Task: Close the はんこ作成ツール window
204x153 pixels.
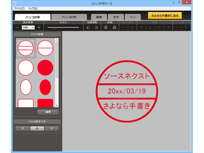Action: click(x=187, y=2)
